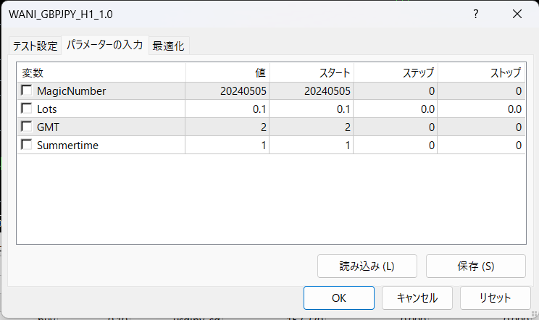Close the WANI_GBPJPY_H1_1.0 dialog

pos(517,14)
